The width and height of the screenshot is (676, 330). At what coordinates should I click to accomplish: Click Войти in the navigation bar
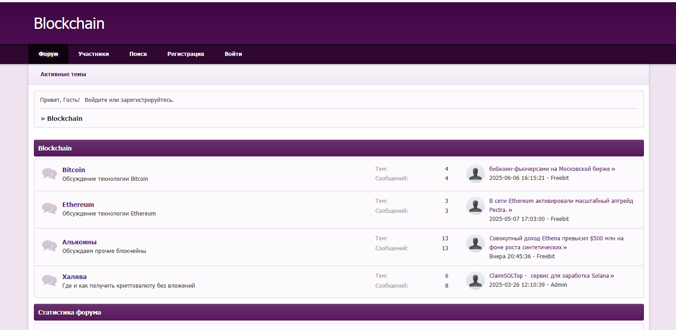click(233, 54)
